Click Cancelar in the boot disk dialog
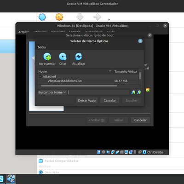Viewport: 184px width, 184px height. tap(140, 120)
